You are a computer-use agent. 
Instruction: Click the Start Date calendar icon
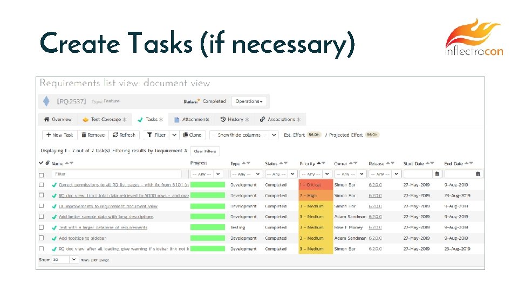coord(437,174)
